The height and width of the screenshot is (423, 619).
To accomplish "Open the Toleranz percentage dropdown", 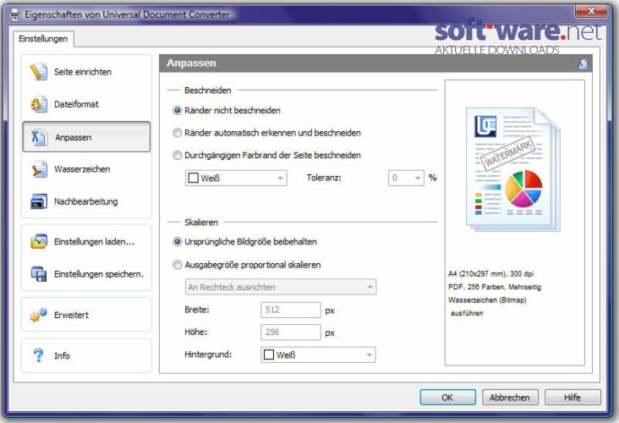I will (x=406, y=179).
